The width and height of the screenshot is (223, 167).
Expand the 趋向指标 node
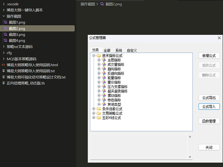(x=99, y=69)
